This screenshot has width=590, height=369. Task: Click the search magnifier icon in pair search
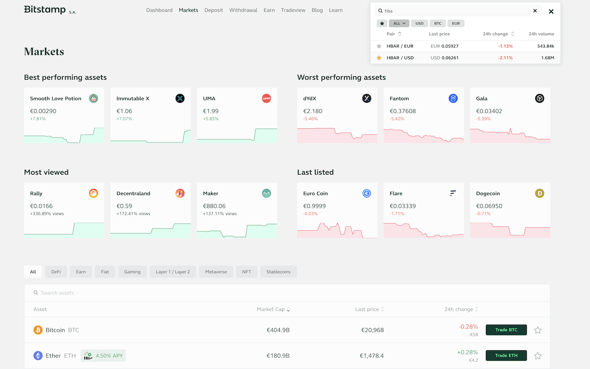tap(380, 11)
